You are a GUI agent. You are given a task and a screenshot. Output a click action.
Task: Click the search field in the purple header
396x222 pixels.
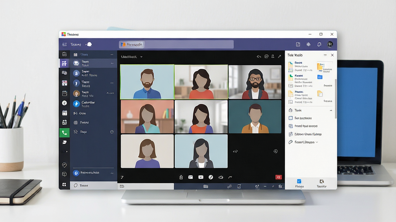[176, 45]
